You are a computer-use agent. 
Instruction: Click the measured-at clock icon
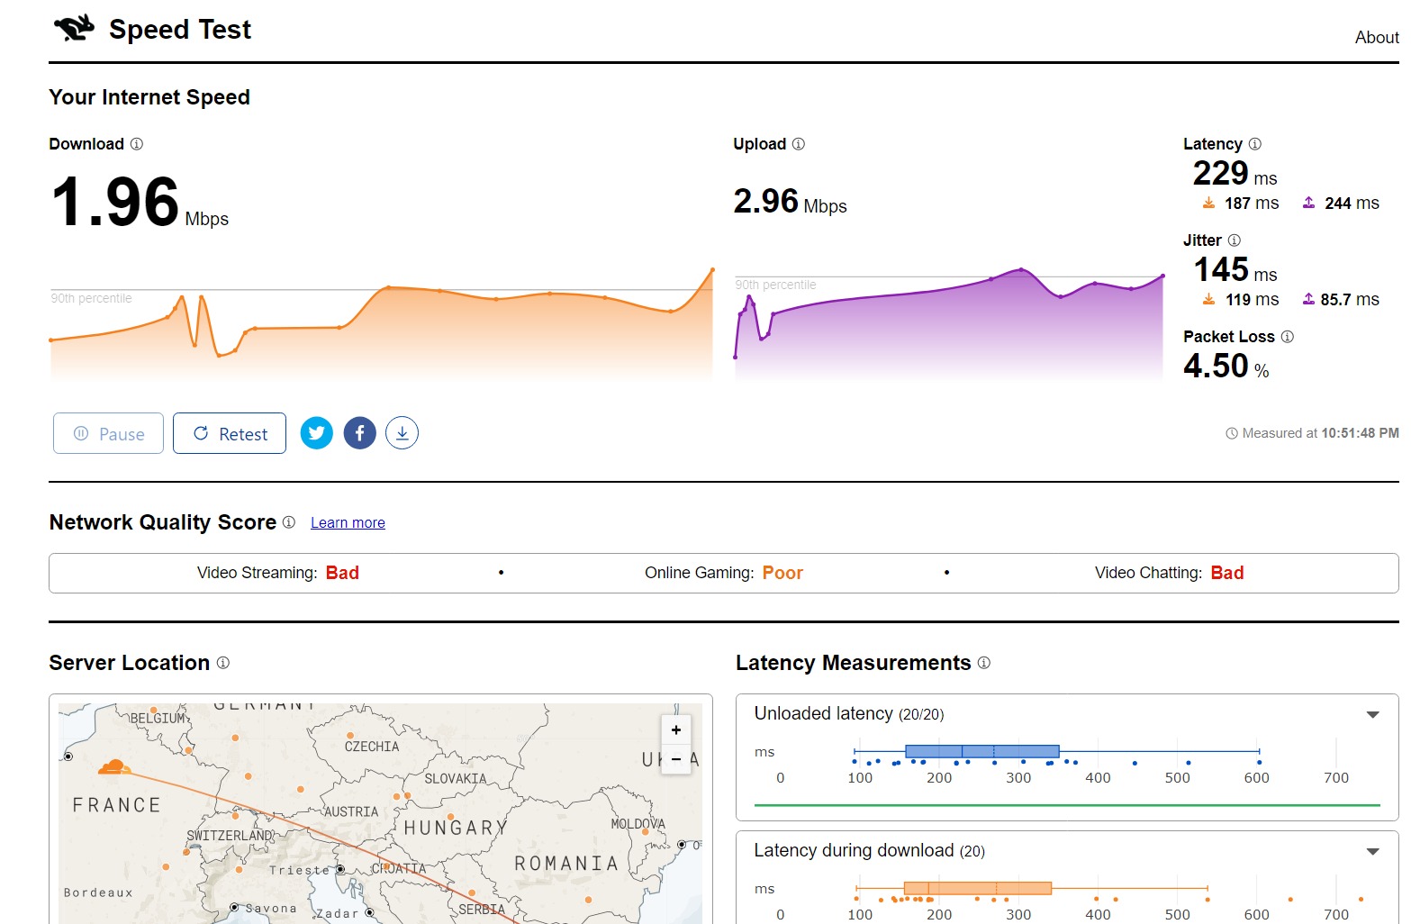pos(1232,433)
